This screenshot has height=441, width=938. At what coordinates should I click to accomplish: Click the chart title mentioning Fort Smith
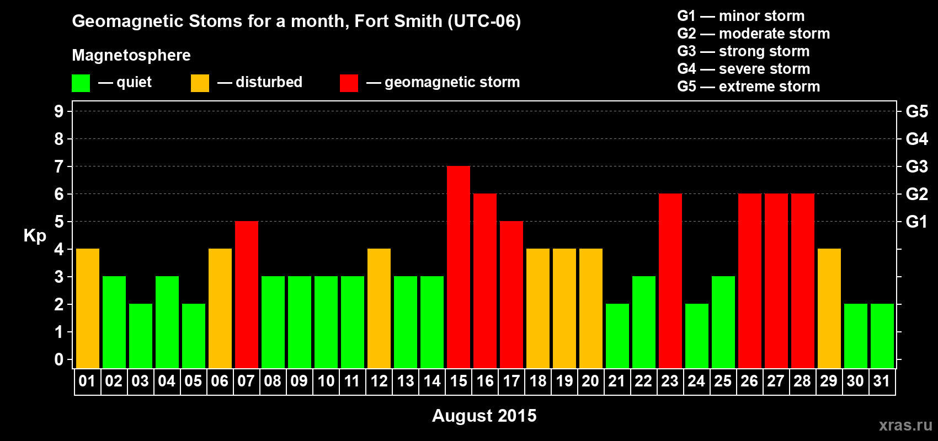tap(296, 21)
